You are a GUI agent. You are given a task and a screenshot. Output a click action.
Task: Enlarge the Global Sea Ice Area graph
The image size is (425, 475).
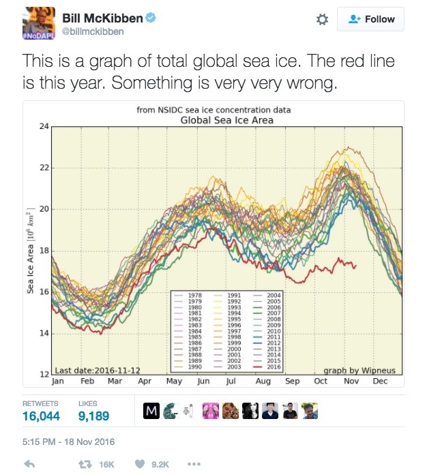point(213,242)
